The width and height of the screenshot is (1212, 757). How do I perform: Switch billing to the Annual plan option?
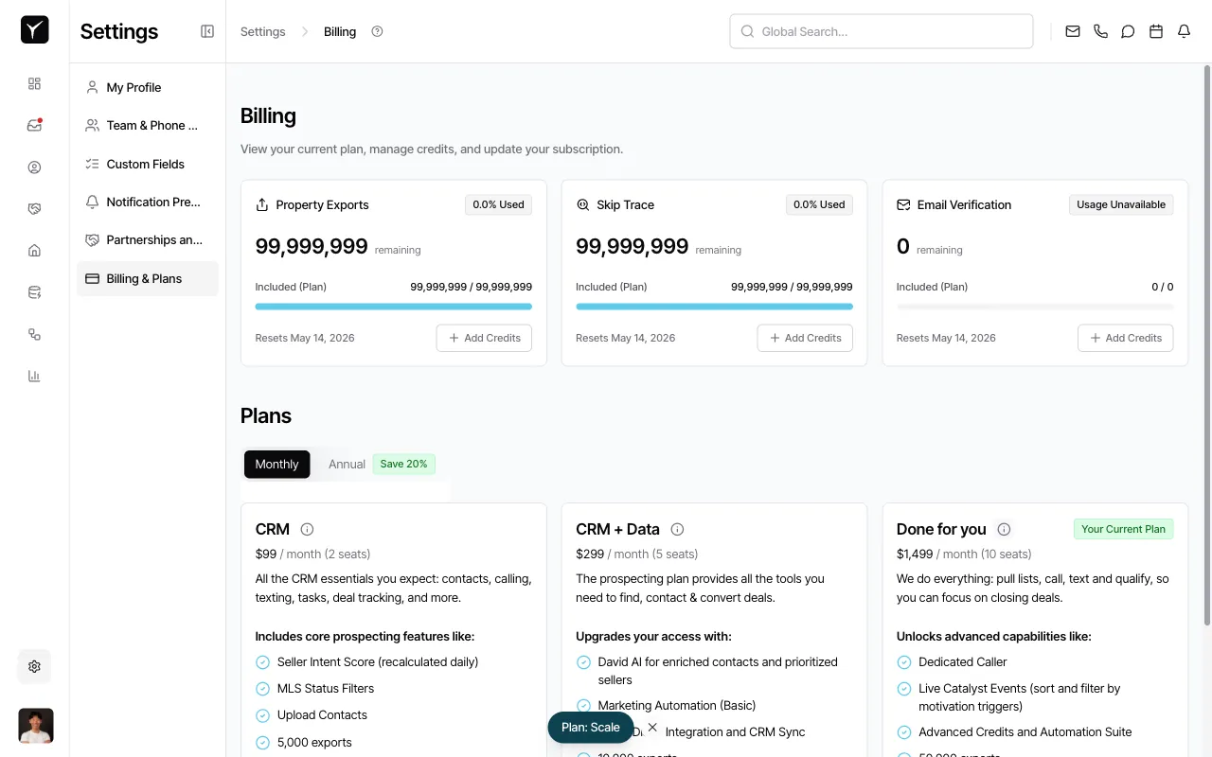pos(347,464)
